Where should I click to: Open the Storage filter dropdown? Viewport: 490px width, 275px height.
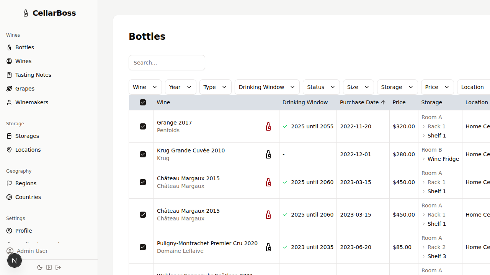(397, 87)
